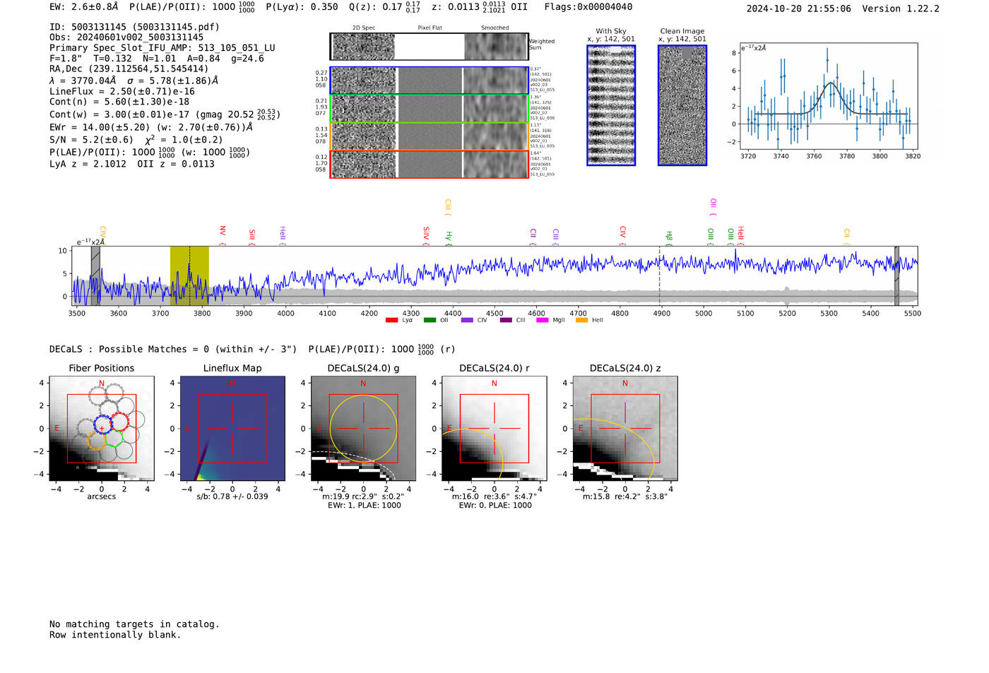This screenshot has height=673, width=989.
Task: Select the green-bordered 2D spectrum row
Action: (x=430, y=109)
